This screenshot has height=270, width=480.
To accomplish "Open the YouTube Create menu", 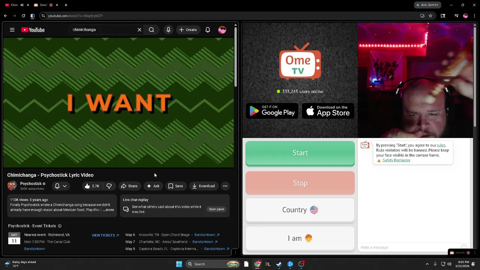I will click(188, 30).
